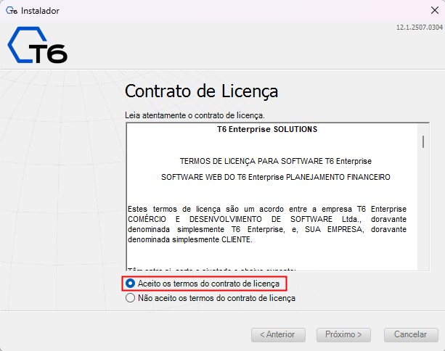The width and height of the screenshot is (445, 351).
Task: Go forward with the 'Próximo >' button
Action: [x=343, y=334]
